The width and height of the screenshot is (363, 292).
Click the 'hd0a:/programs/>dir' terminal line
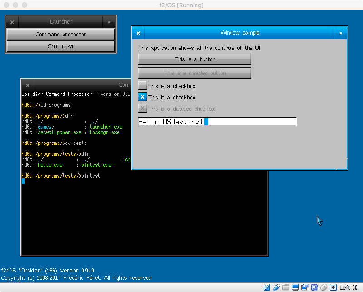pos(47,116)
